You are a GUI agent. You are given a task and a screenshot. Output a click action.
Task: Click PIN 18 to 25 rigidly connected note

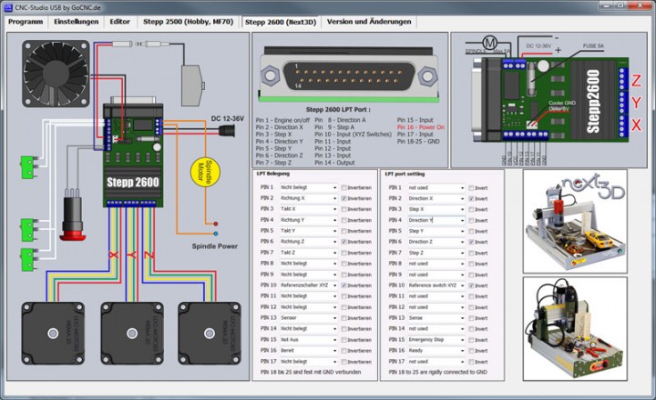pyautogui.click(x=437, y=372)
